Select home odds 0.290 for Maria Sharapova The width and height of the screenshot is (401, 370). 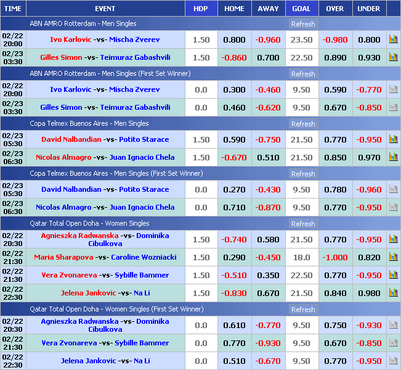click(x=234, y=257)
